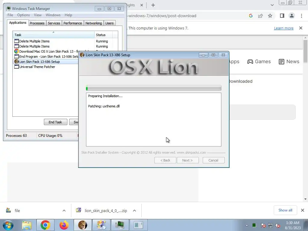Click End Task in Task Manager
The image size is (308, 231).
[55, 122]
